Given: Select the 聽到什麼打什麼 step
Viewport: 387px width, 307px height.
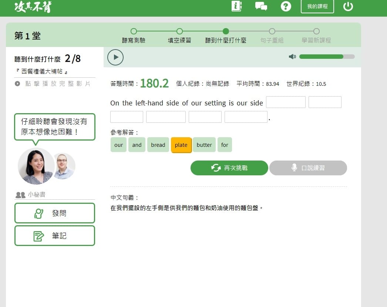Looking at the screenshot, I should tap(226, 31).
